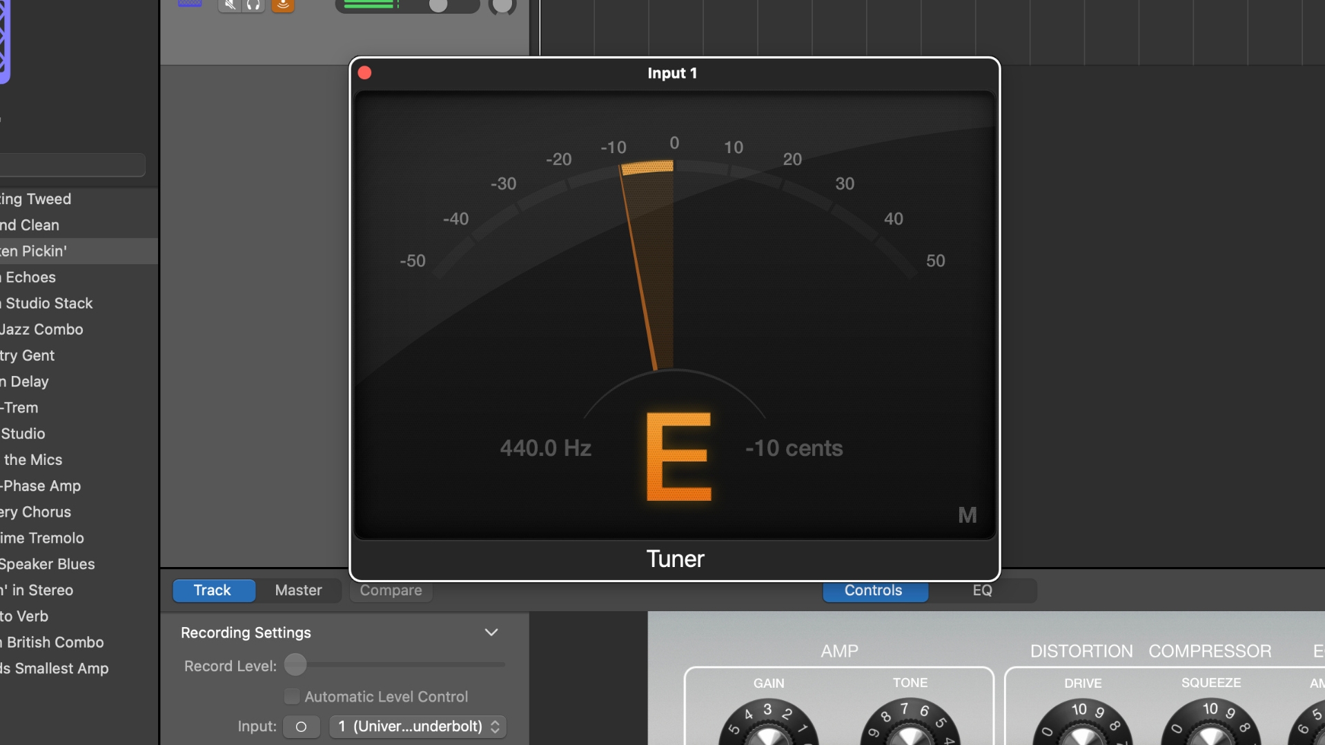1325x745 pixels.
Task: Open the Input source dropdown
Action: [418, 726]
